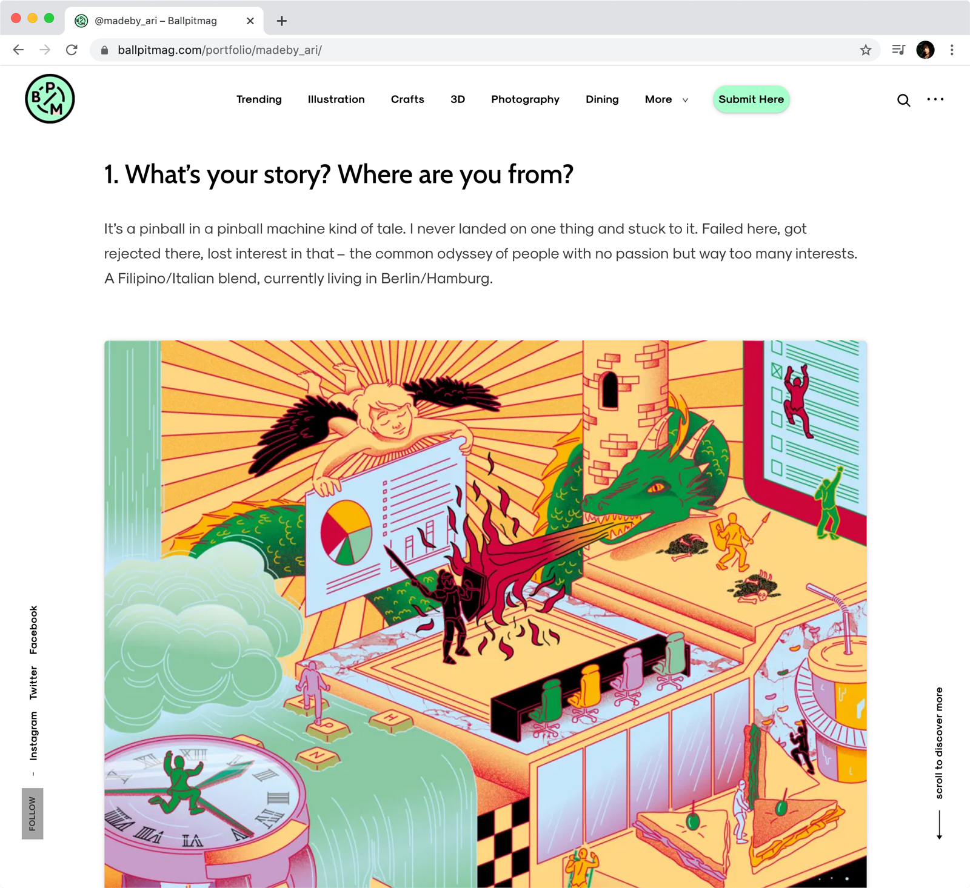Click the Submit Here button

pyautogui.click(x=751, y=99)
